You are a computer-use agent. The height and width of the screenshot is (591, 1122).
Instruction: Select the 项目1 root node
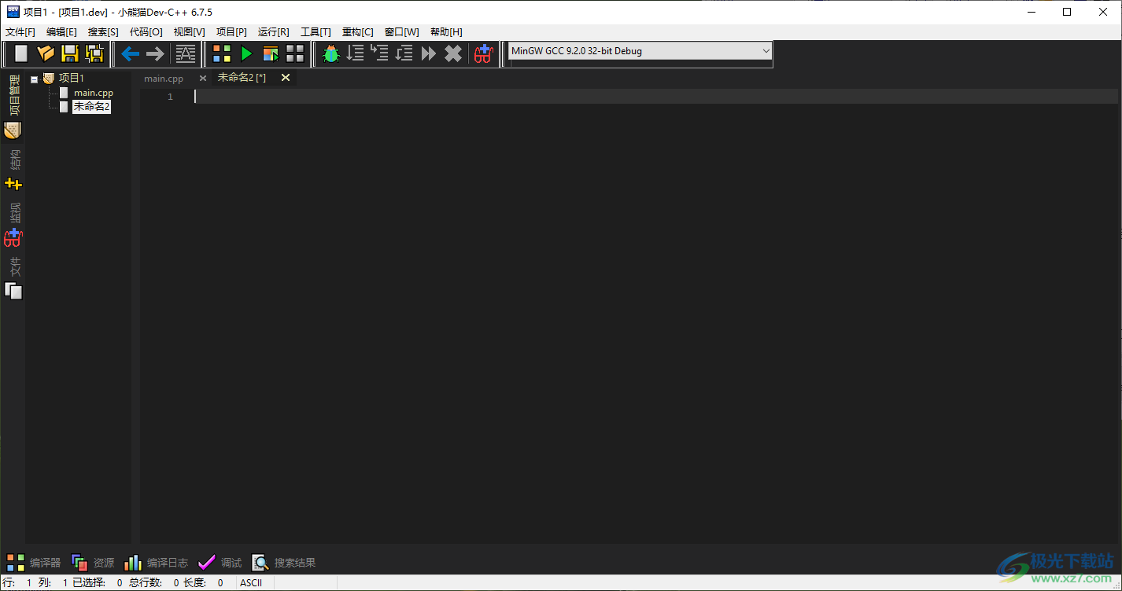point(71,78)
